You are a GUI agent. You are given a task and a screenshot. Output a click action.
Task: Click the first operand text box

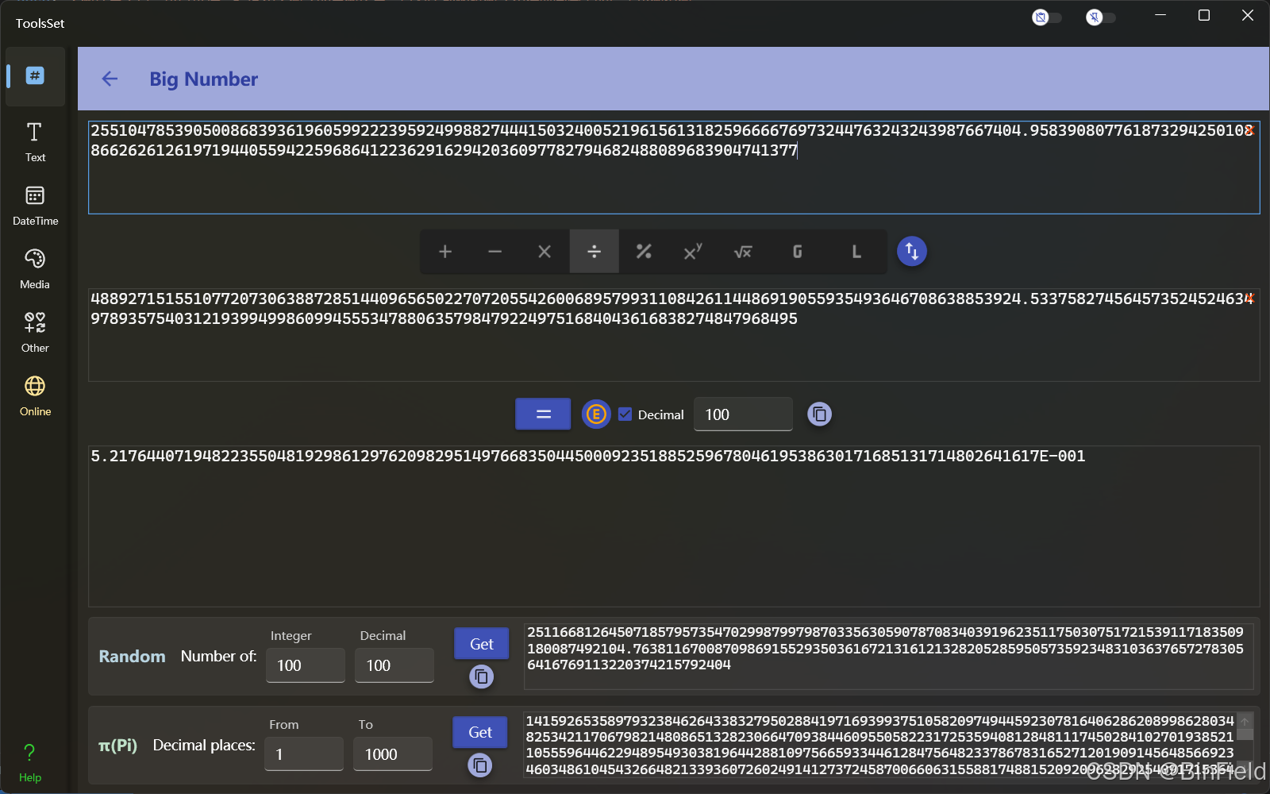674,167
